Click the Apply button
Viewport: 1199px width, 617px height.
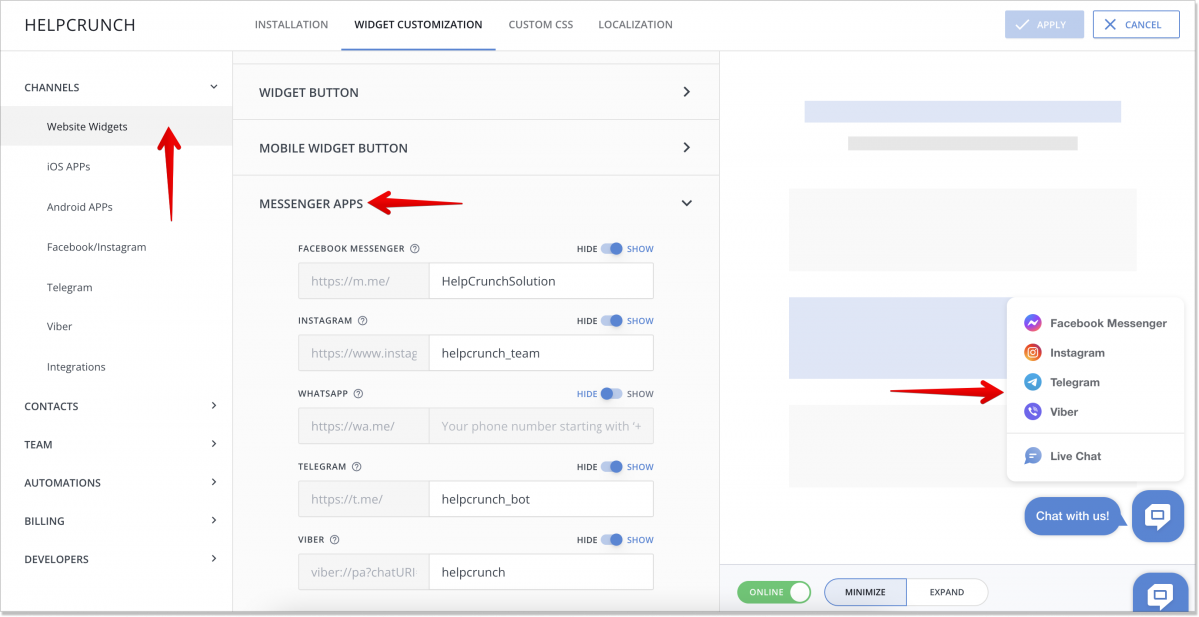1044,24
